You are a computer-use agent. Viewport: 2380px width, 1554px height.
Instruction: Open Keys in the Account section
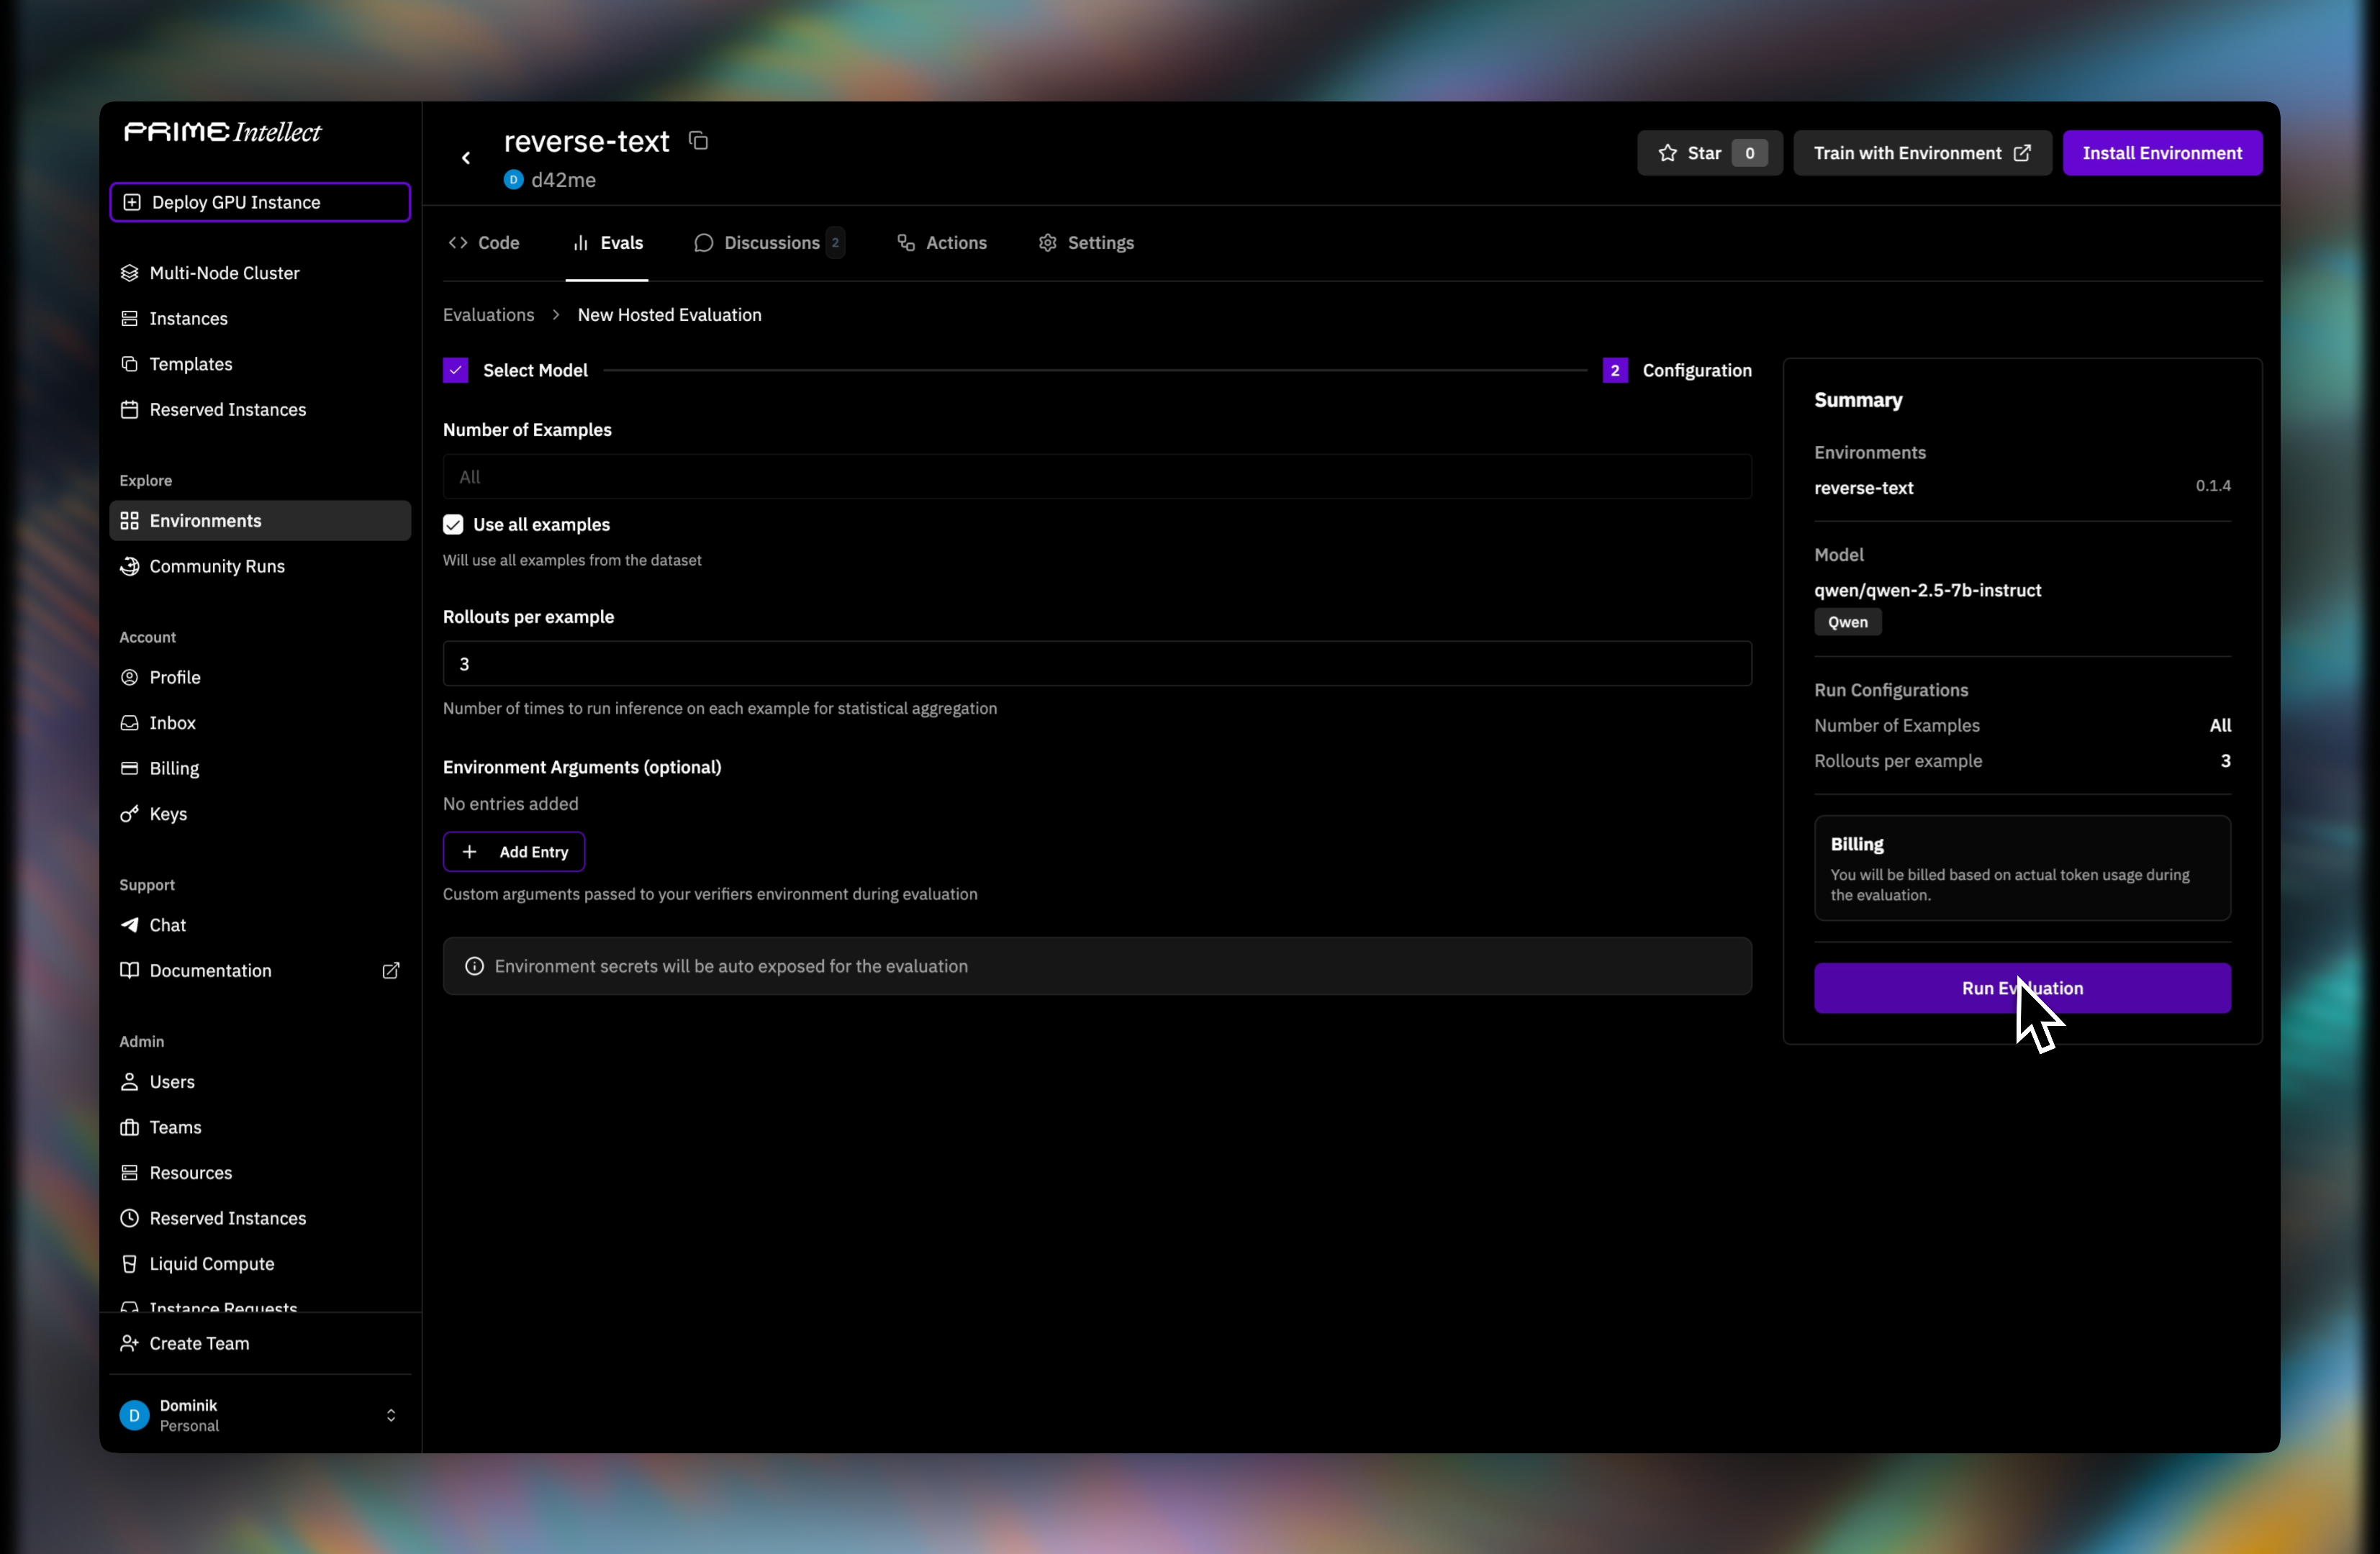pyautogui.click(x=168, y=814)
